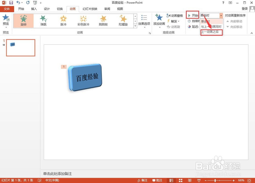255x183 pixels.
Task: Collapse the ribbon with the caret
Action: 252,33
